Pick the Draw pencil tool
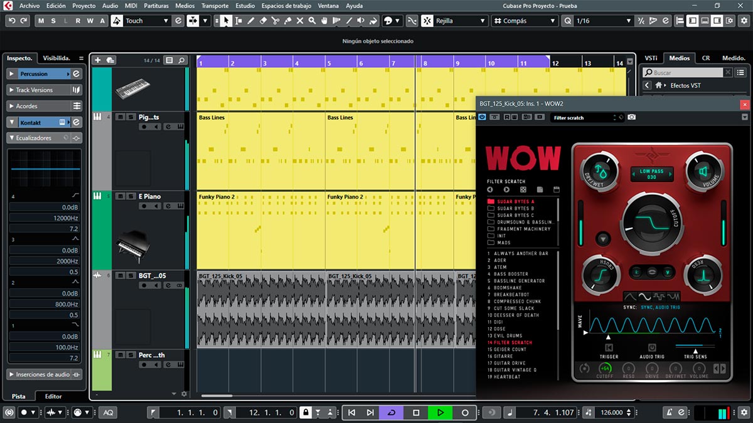 tap(251, 21)
